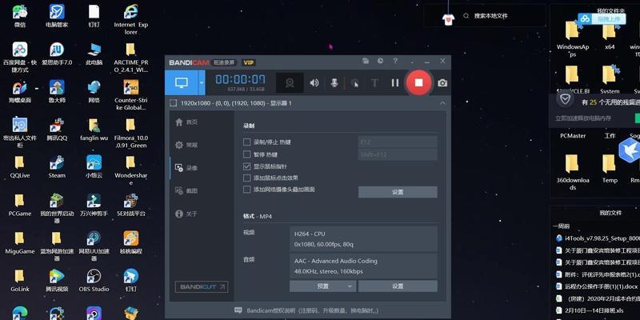Tick the checkbox next to 1920x1080 display line
Viewport: 640px width, 320px height.
174,103
